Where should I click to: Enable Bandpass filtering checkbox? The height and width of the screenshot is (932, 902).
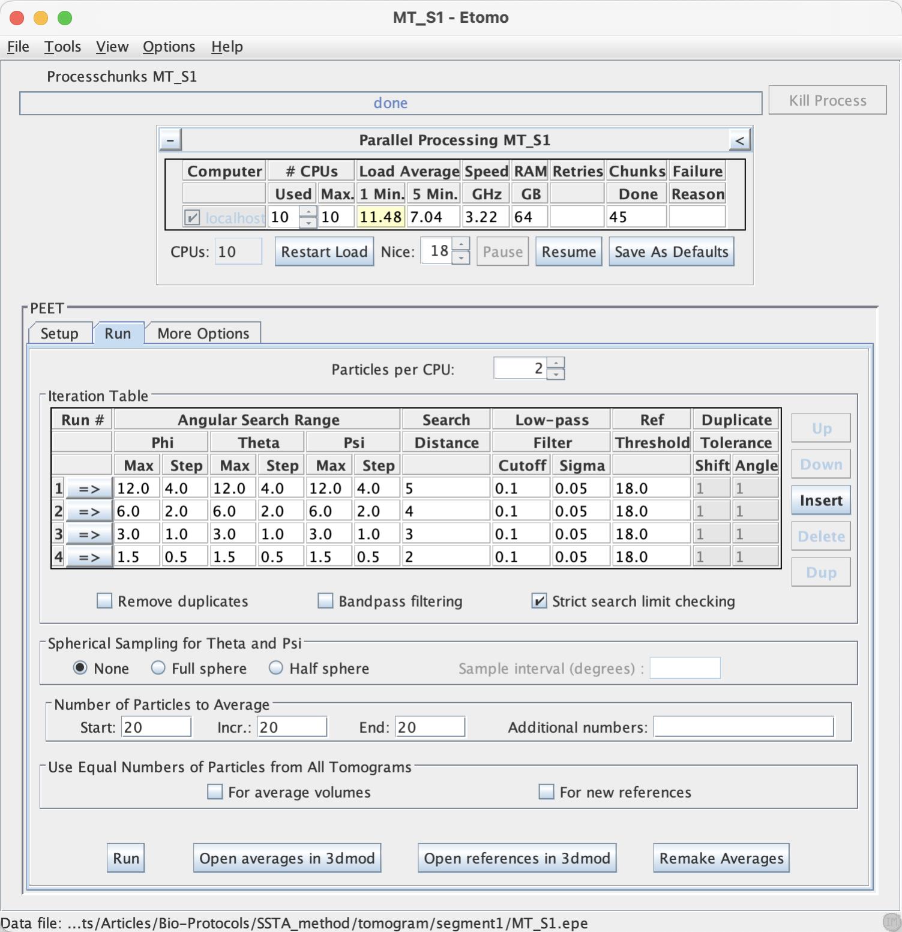[325, 601]
